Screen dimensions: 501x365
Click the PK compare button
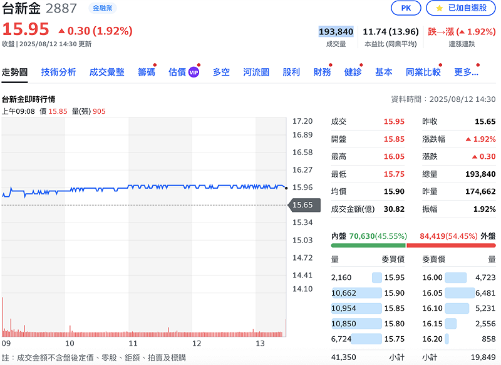(x=406, y=8)
